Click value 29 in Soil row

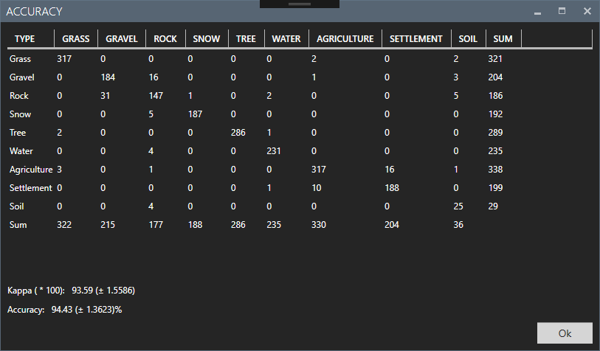point(493,206)
